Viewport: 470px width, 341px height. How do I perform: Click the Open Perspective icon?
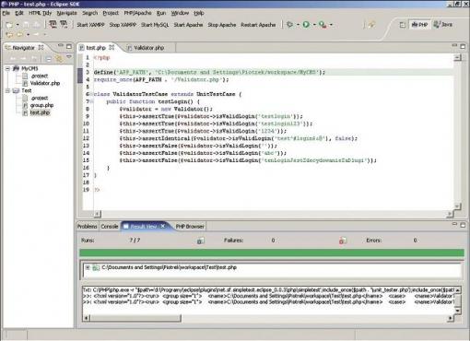click(x=403, y=25)
